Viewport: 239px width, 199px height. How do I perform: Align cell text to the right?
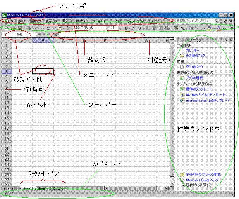[x=161, y=28]
